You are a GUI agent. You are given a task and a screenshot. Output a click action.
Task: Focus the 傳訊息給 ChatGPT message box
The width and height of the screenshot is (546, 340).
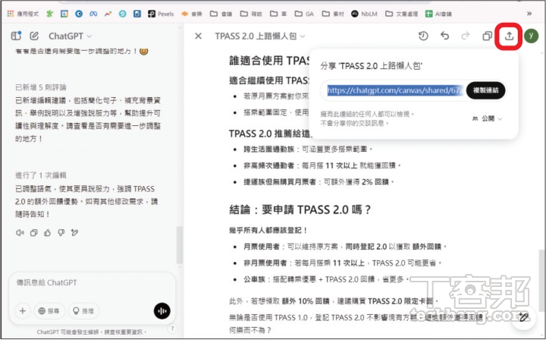[x=93, y=283]
